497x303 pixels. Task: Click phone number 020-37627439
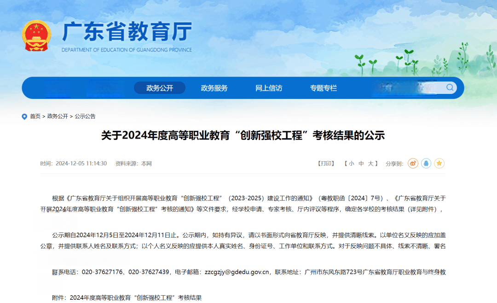click(x=149, y=272)
